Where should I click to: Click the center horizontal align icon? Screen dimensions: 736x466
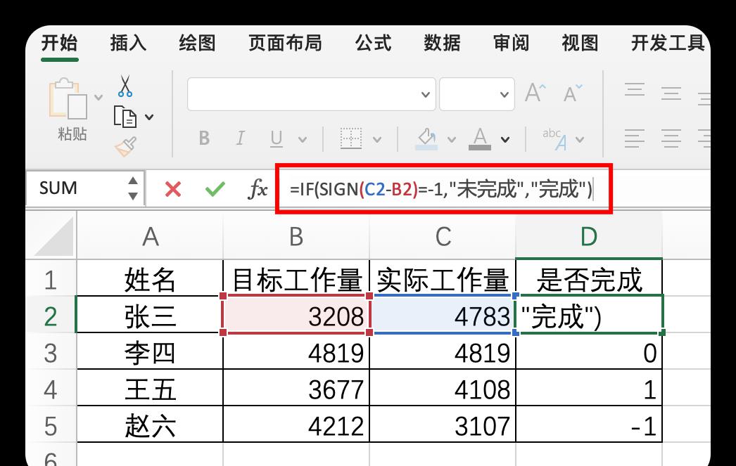pos(671,138)
